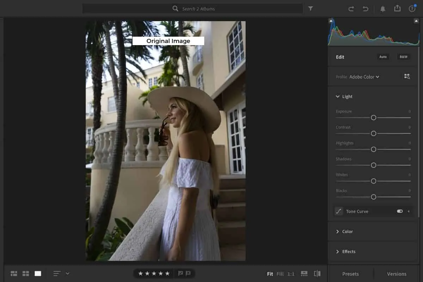Viewport: 423px width, 282px height.
Task: Toggle the Tone Curve adjustment switch
Action: (x=399, y=211)
